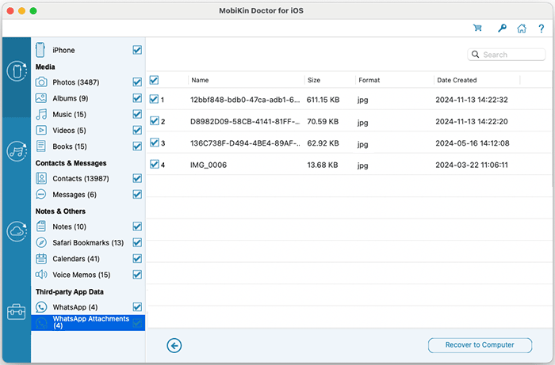Image resolution: width=555 pixels, height=365 pixels.
Task: Uncheck row 3 136C738F file checkbox
Action: pos(154,143)
